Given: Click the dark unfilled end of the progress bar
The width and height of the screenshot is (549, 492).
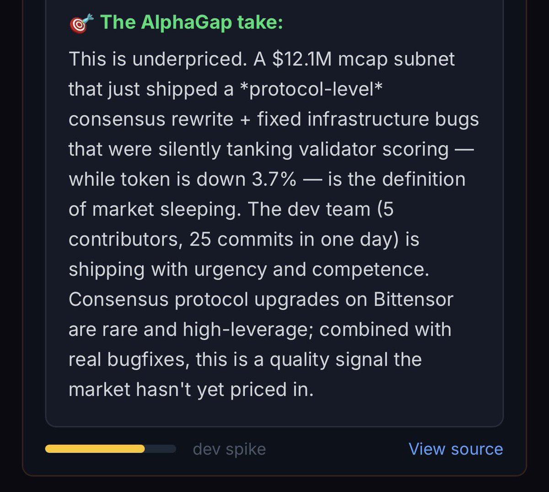Looking at the screenshot, I should coord(161,449).
